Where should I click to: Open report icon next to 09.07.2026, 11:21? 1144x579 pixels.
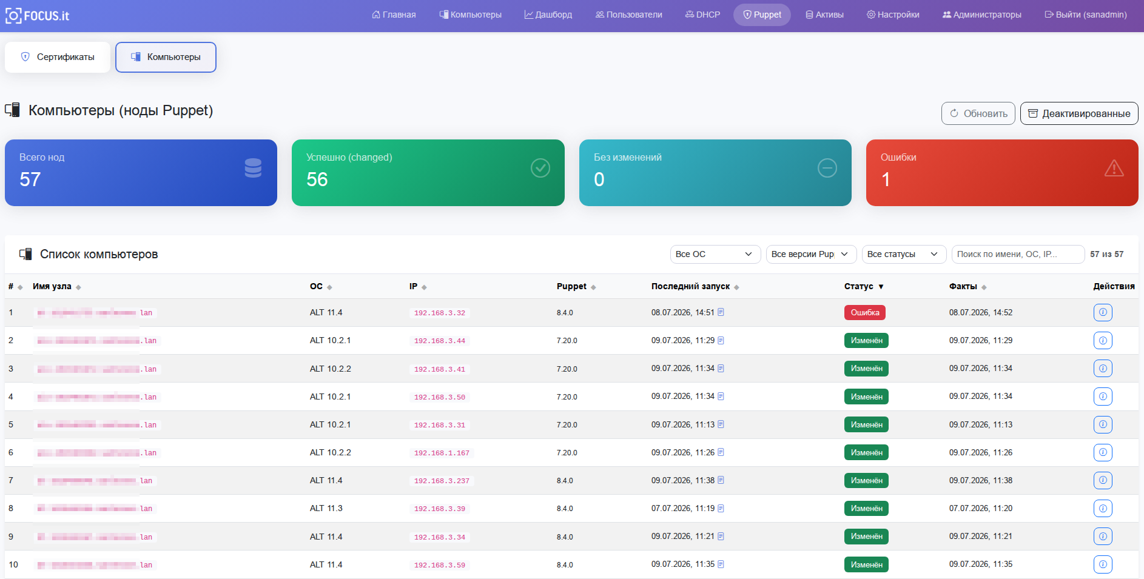coord(721,536)
